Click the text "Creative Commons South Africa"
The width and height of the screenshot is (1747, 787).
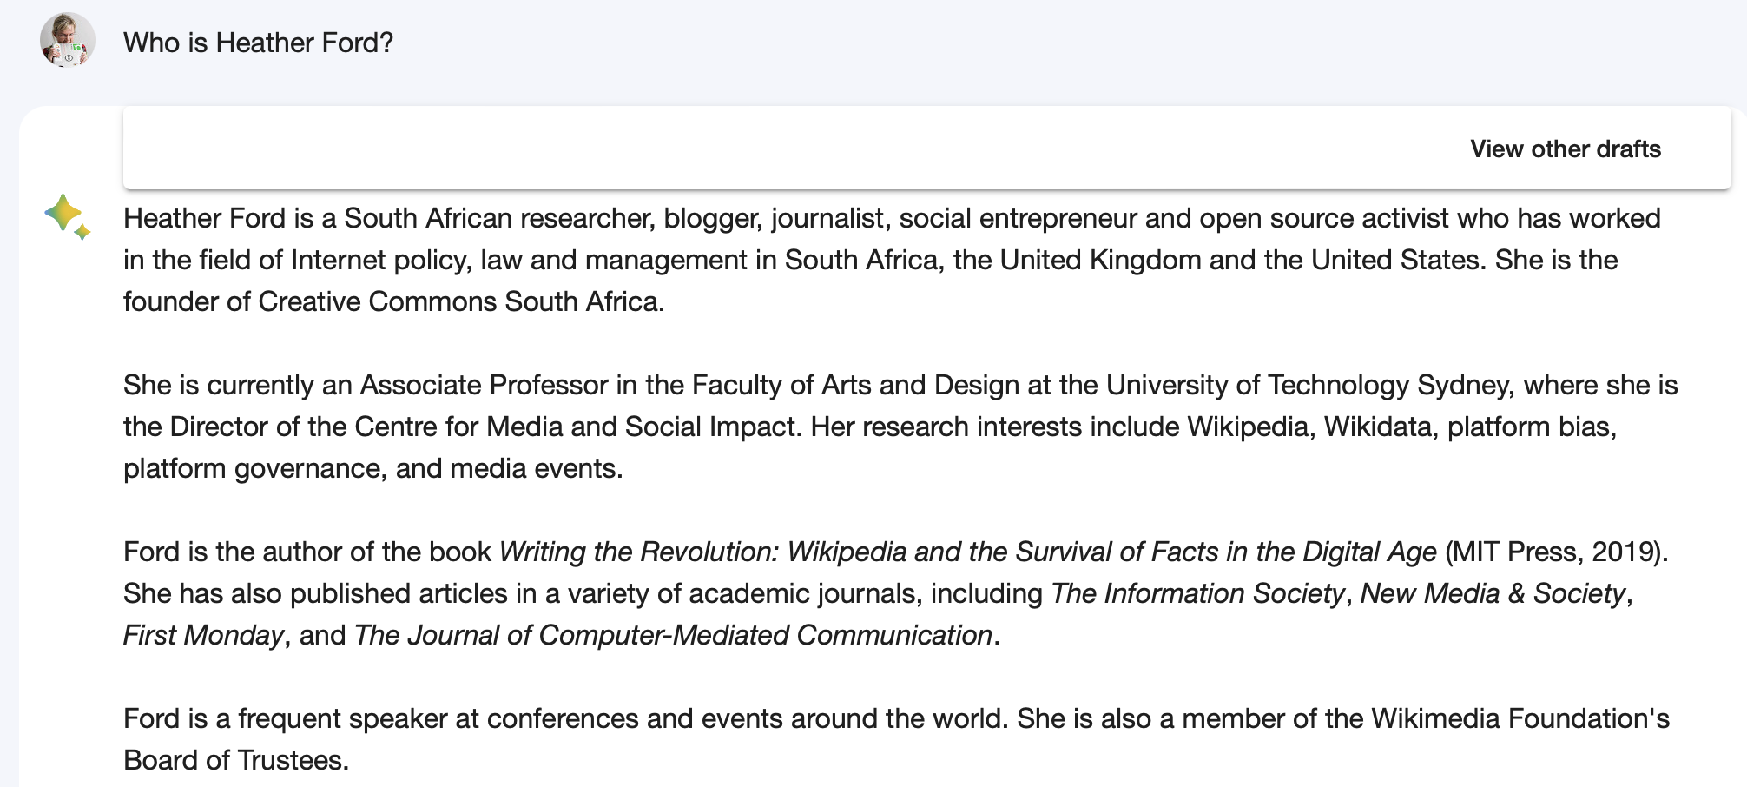tap(458, 301)
